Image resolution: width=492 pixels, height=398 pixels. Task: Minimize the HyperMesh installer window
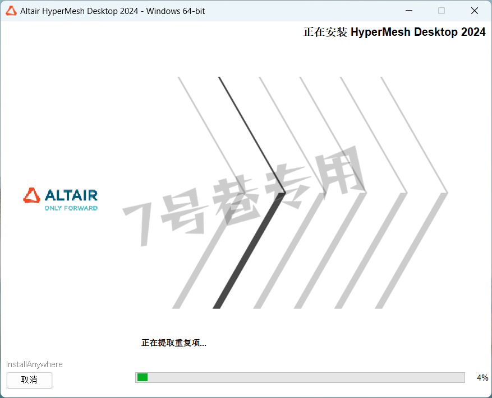coord(409,11)
